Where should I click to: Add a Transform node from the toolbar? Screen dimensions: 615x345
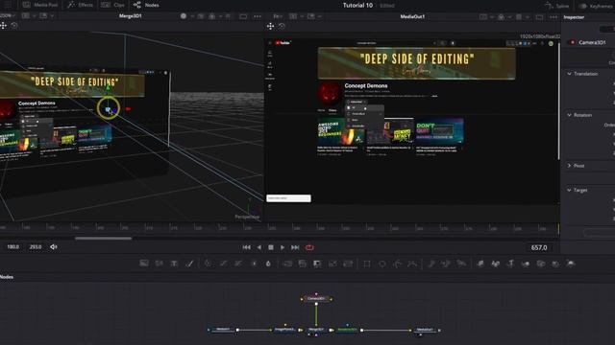(x=348, y=264)
